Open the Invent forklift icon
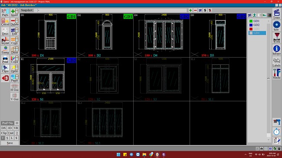The height and width of the screenshot is (158, 282). pos(5,41)
